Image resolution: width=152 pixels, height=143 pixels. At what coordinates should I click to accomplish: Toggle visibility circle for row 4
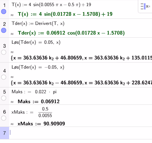click(x=4, y=77)
